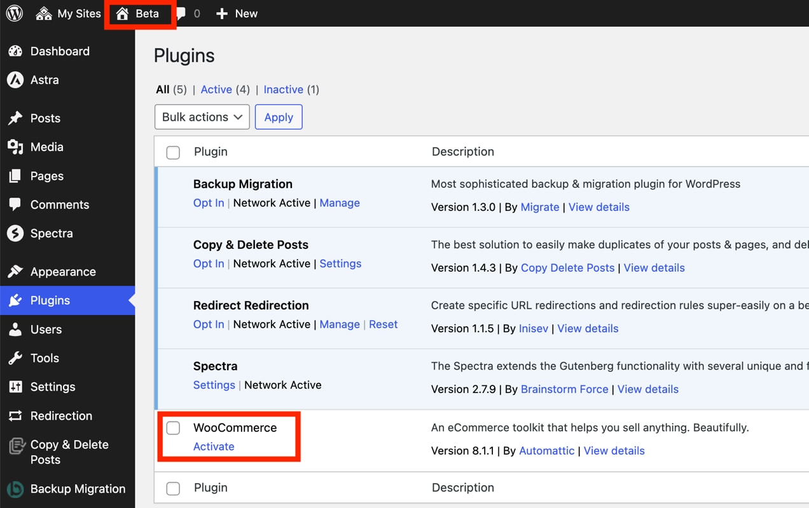Image resolution: width=809 pixels, height=508 pixels.
Task: Open Spectra from the sidebar icon
Action: coord(15,234)
